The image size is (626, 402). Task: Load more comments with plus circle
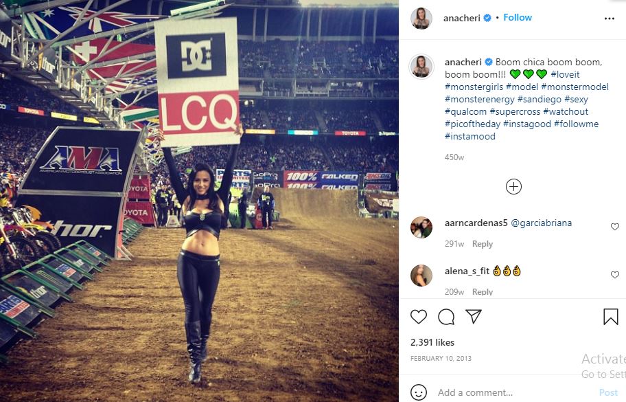[x=513, y=187]
